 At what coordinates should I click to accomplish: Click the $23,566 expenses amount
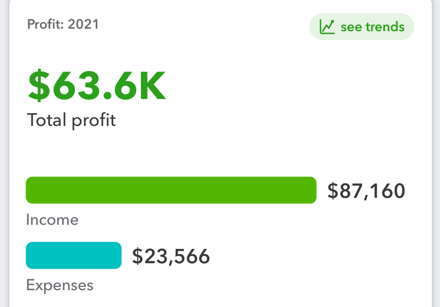pos(171,256)
